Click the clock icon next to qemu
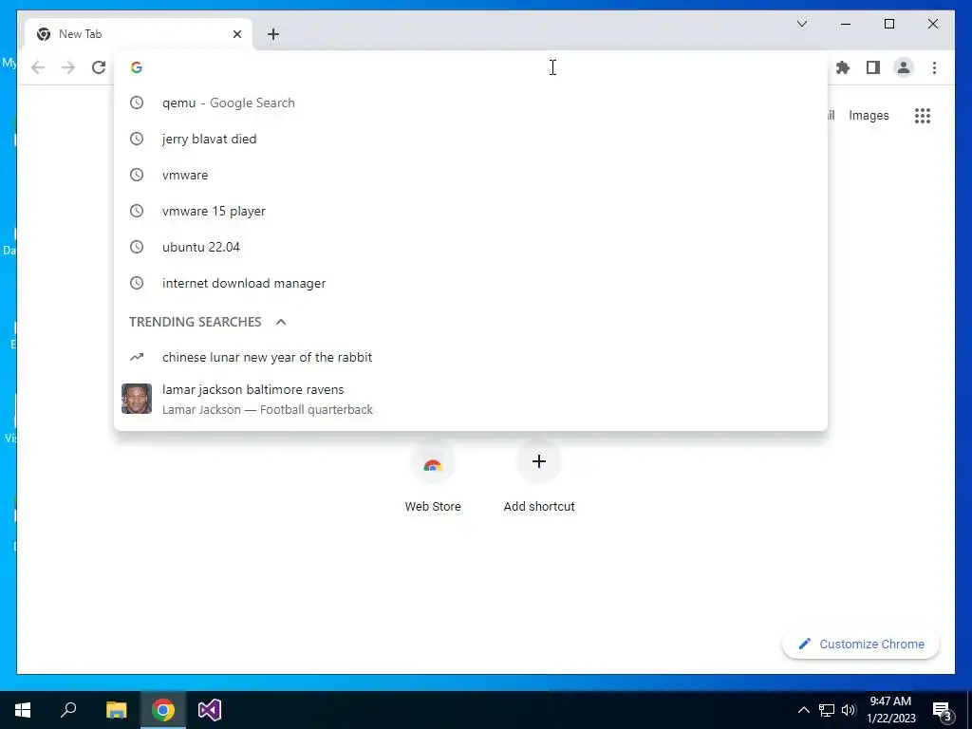This screenshot has height=729, width=972. pos(137,103)
